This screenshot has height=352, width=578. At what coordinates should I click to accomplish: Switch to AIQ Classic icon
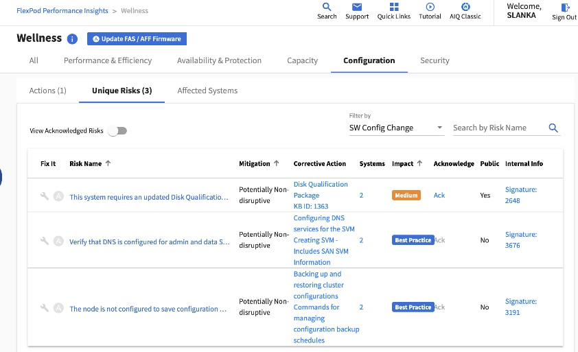(465, 7)
